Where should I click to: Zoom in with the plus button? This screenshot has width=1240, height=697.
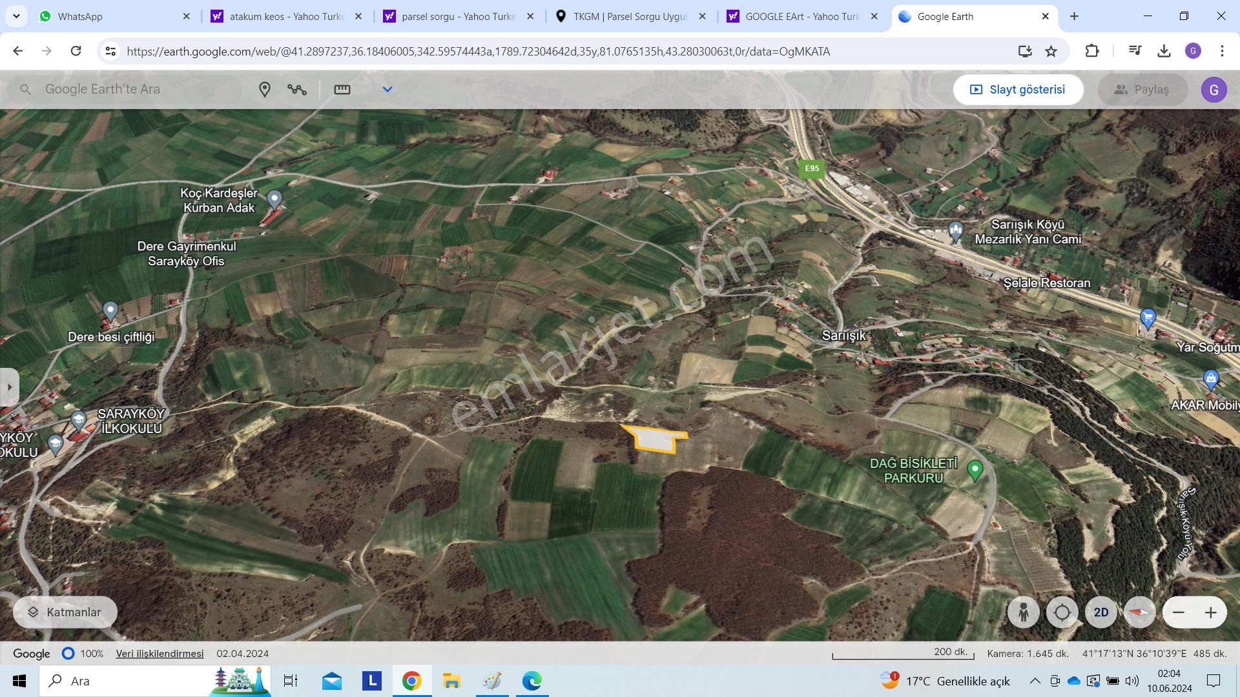point(1210,612)
